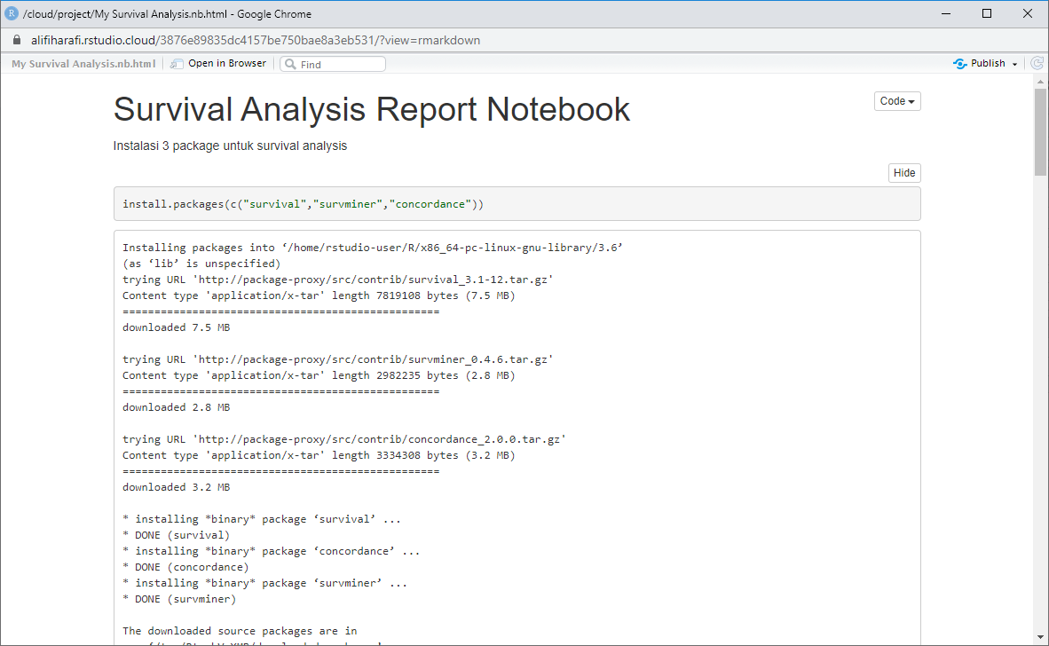Select the My Survival Analysis.nb.html tab label
This screenshot has width=1049, height=646.
point(83,64)
